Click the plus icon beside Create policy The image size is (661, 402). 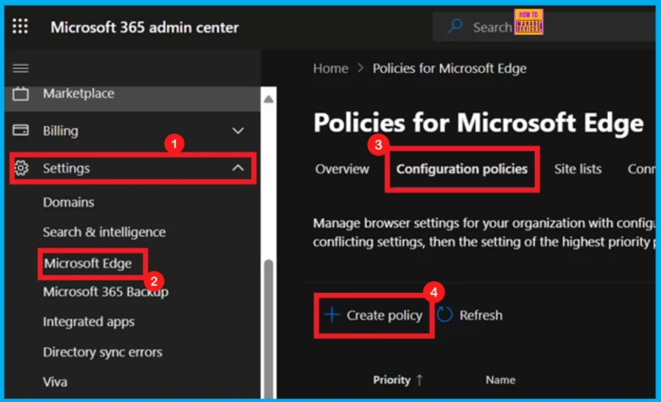click(332, 314)
